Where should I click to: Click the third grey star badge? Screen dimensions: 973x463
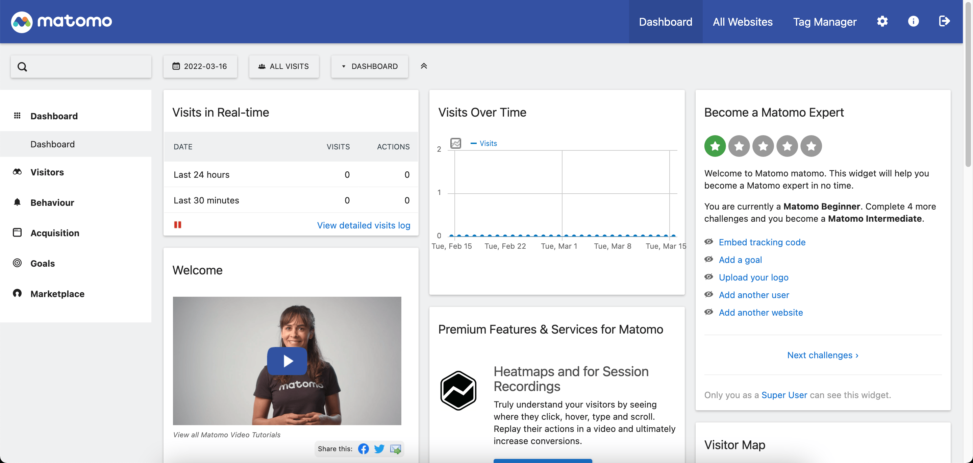763,146
